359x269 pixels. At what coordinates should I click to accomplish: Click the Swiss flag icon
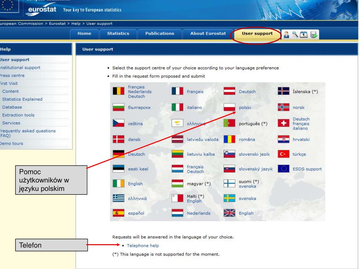tap(283, 123)
